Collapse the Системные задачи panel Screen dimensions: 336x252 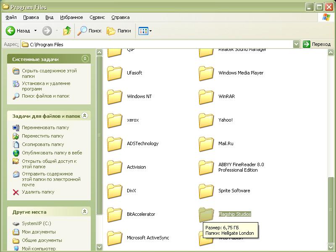click(85, 59)
